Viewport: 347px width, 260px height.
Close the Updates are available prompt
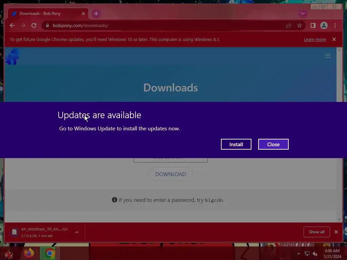[273, 144]
